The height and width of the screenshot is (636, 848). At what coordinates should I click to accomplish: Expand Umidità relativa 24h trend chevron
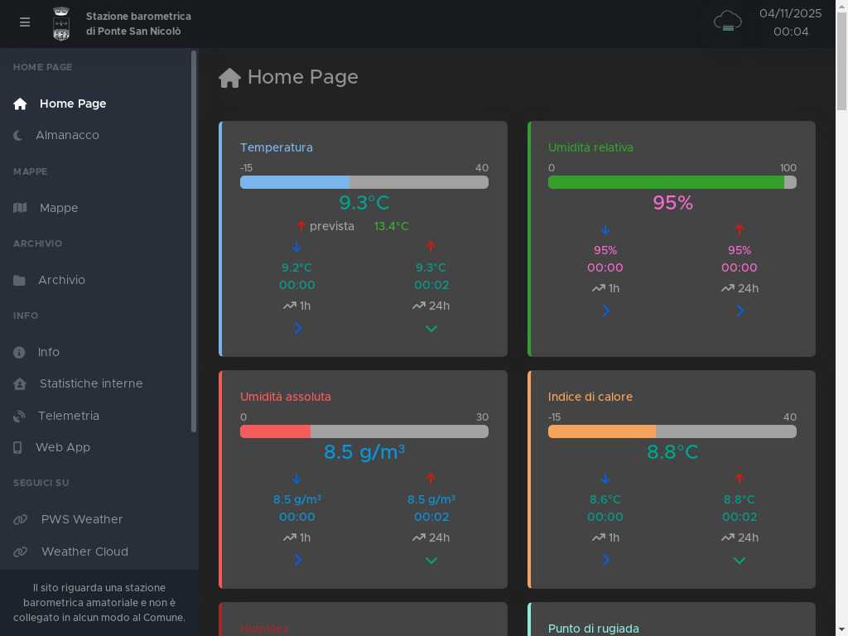click(x=740, y=311)
